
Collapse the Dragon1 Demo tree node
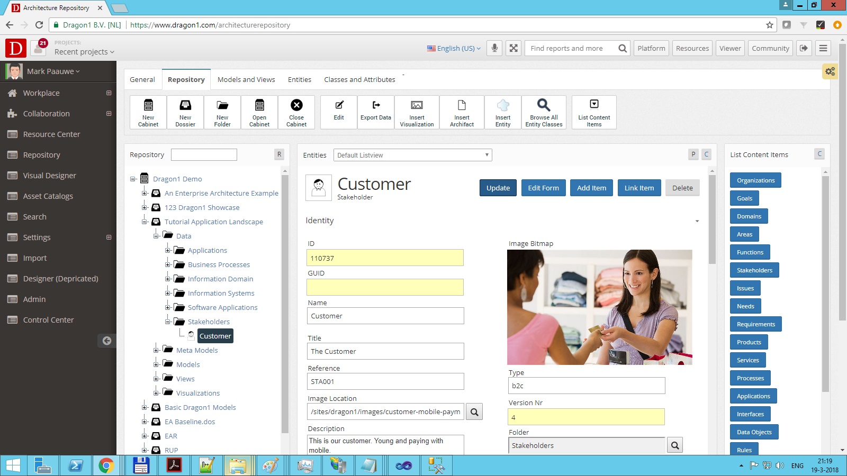coord(133,179)
